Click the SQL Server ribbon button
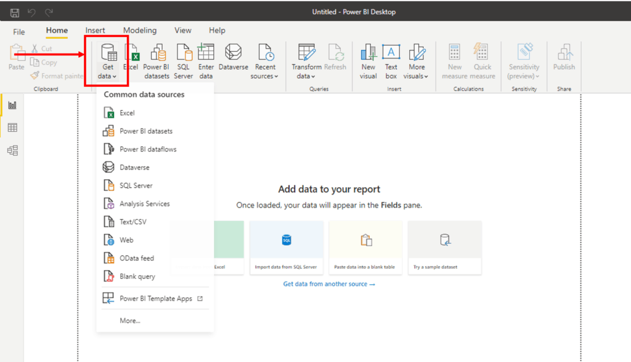This screenshot has height=362, width=631. 184,62
